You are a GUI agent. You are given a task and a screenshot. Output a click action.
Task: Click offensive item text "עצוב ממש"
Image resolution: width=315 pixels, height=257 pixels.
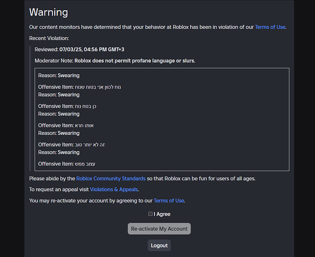coord(85,164)
